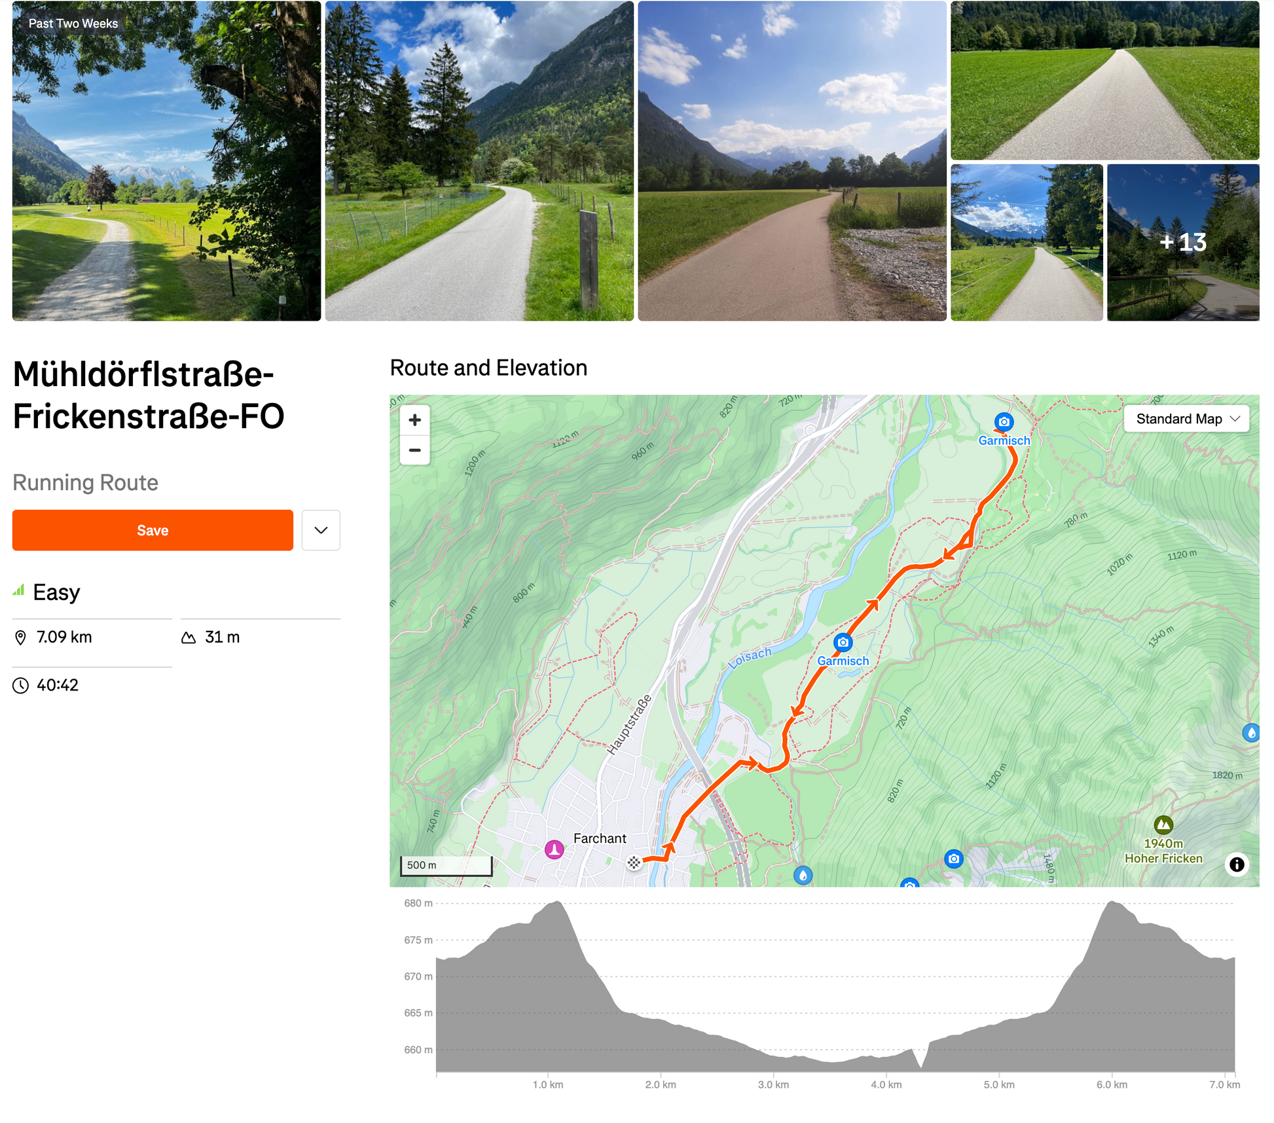Image resolution: width=1274 pixels, height=1123 pixels.
Task: Open the Standard Map dropdown
Action: click(1186, 419)
